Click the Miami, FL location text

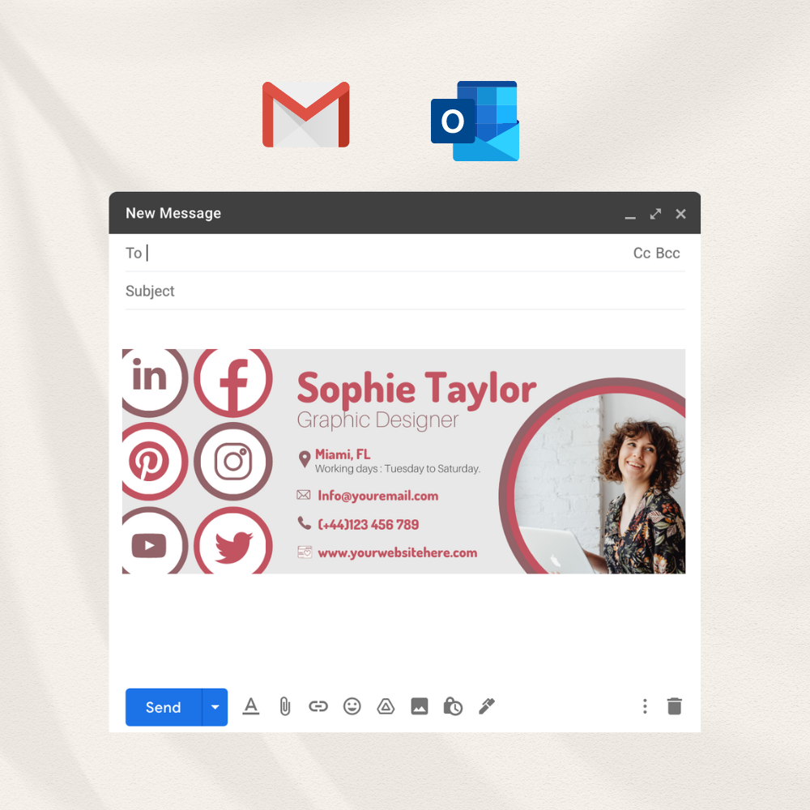343,454
